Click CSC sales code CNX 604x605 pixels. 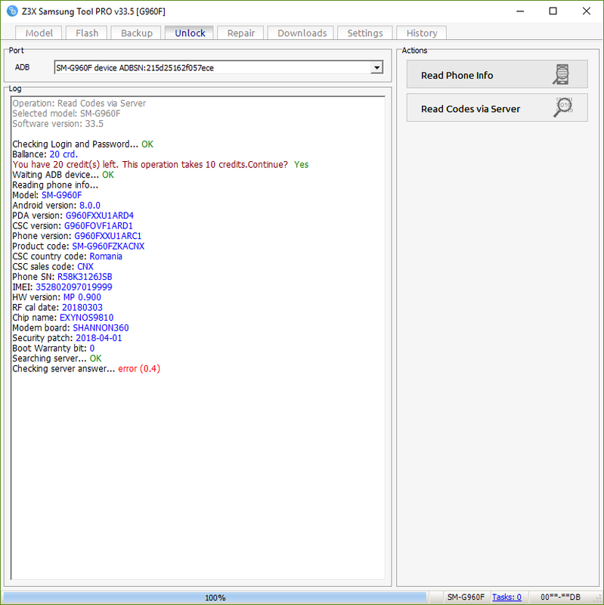point(85,267)
